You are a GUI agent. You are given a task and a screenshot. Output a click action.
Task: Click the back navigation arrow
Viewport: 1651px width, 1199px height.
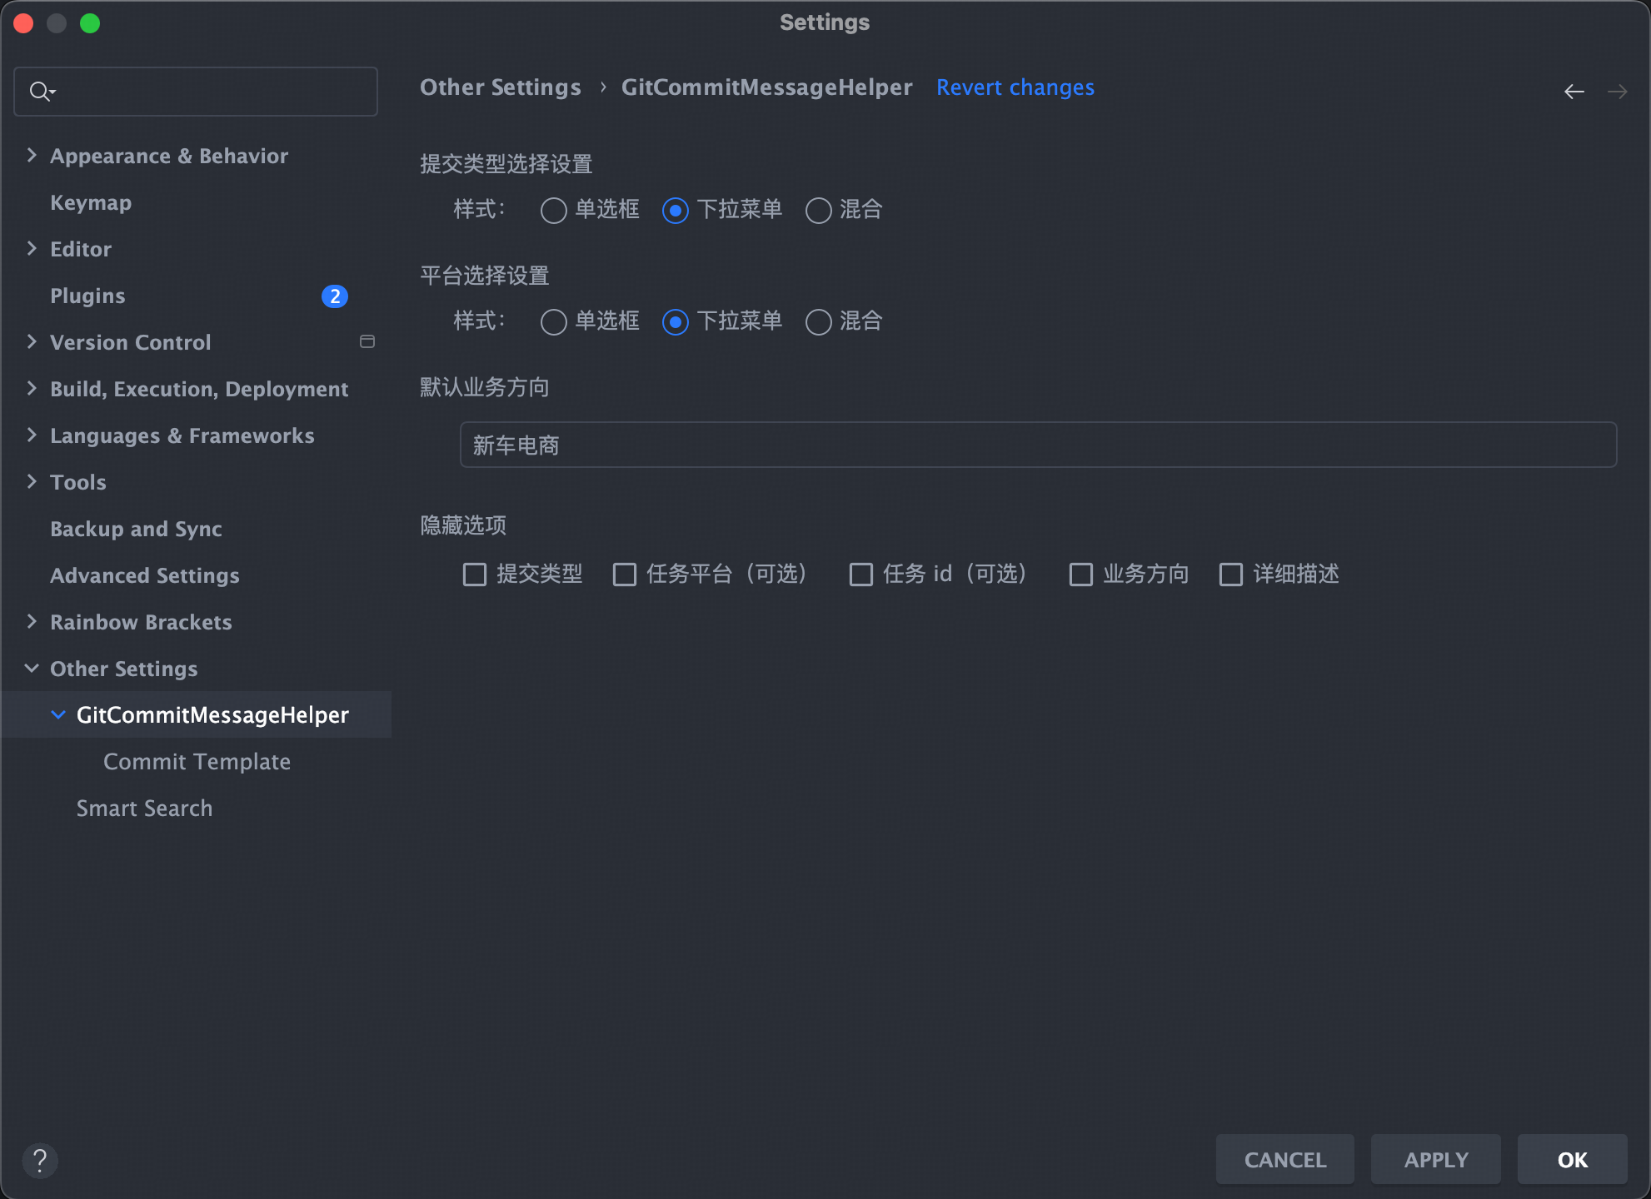coord(1574,92)
